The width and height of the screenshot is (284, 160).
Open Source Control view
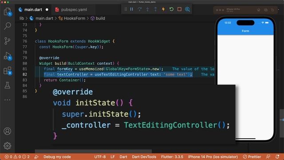pos(8,41)
